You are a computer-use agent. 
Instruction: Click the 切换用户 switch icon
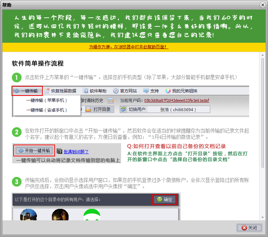124,109
